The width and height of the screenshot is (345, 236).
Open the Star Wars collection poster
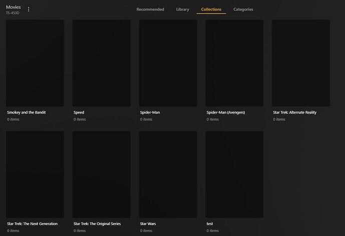[168, 174]
